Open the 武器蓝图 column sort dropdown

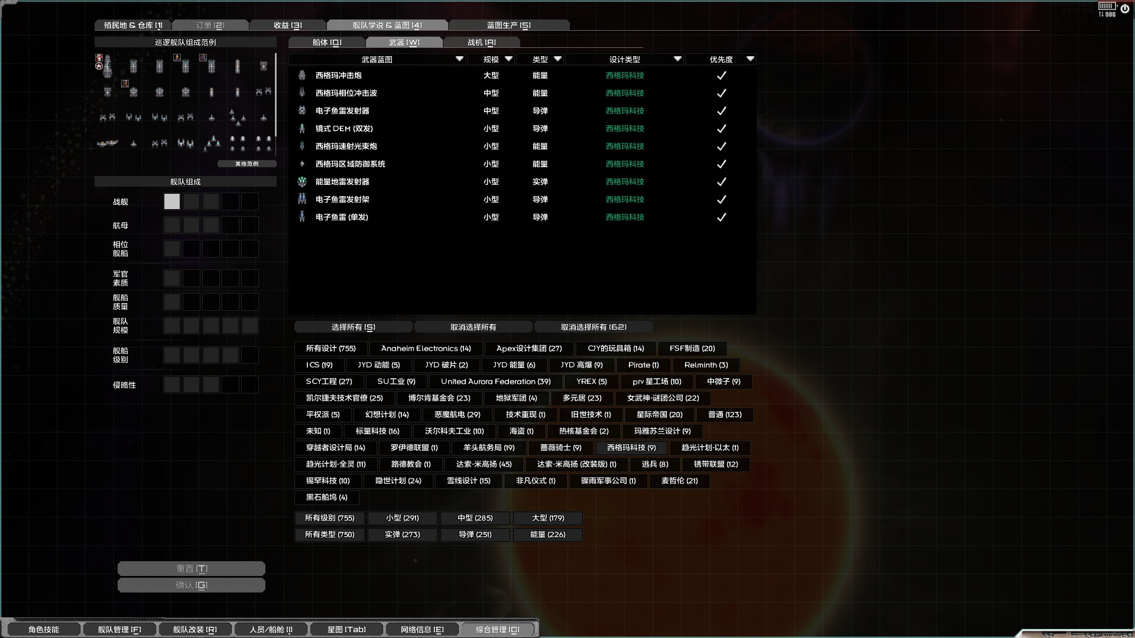[x=459, y=59]
